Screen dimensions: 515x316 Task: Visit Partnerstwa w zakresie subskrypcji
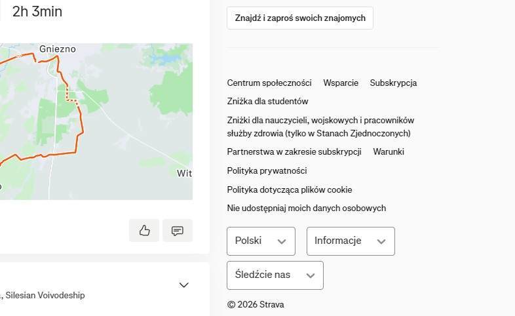pos(294,151)
